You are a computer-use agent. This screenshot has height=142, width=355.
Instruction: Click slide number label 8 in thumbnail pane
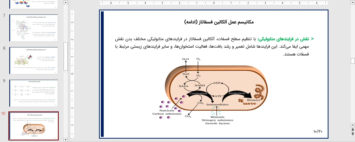click(x=4, y=48)
